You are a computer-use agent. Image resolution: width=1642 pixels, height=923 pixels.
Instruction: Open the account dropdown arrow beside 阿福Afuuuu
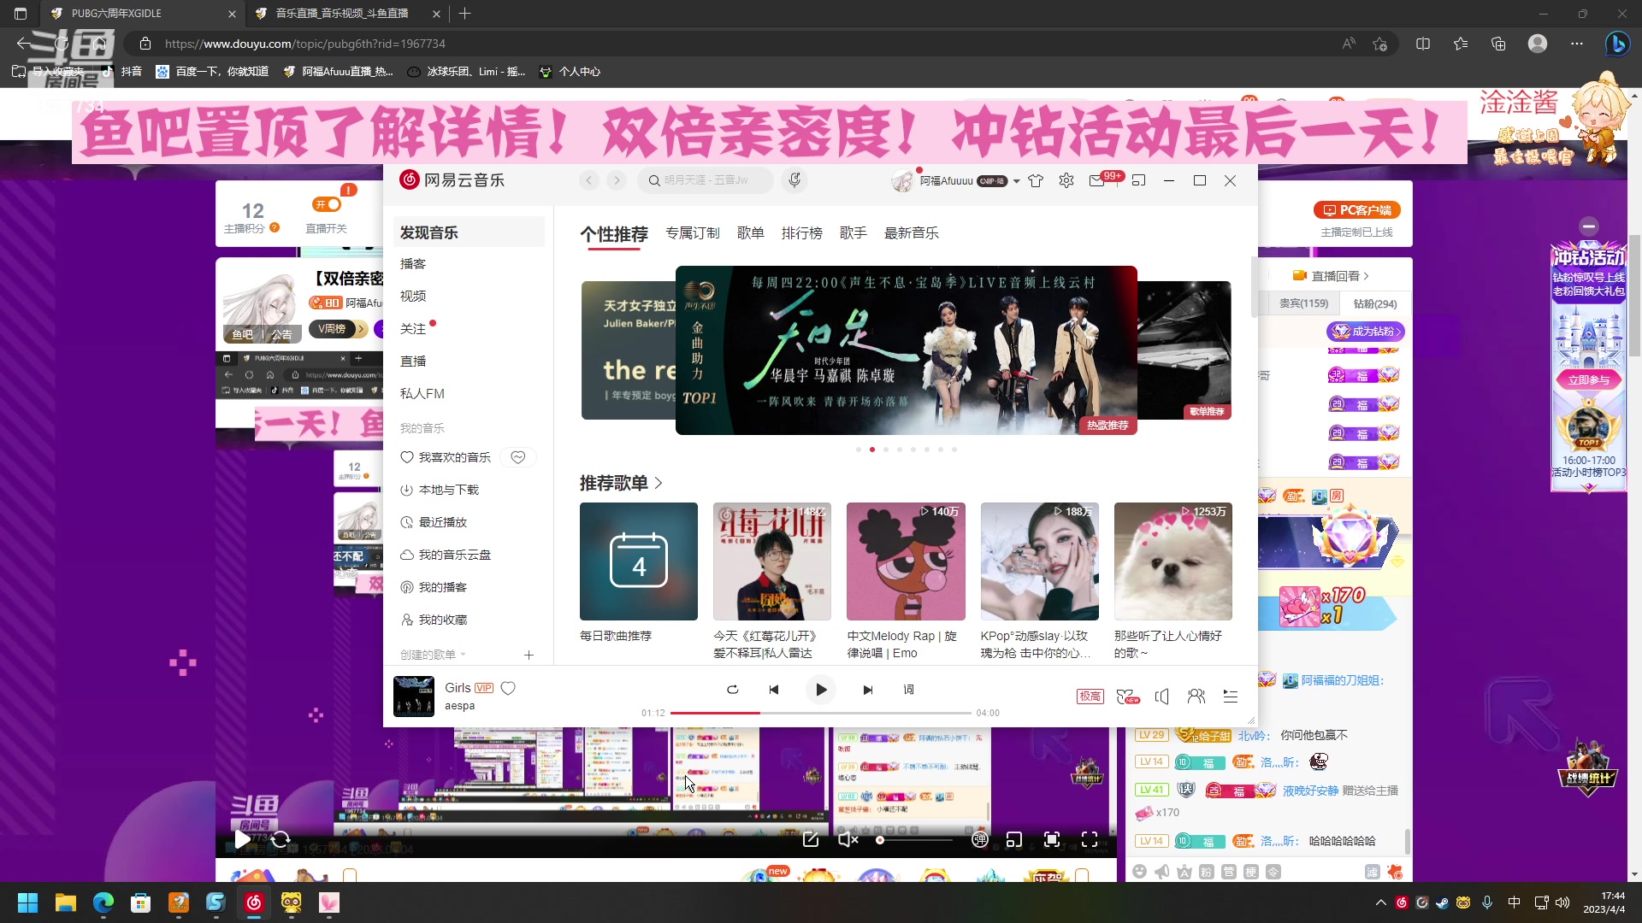click(1016, 181)
